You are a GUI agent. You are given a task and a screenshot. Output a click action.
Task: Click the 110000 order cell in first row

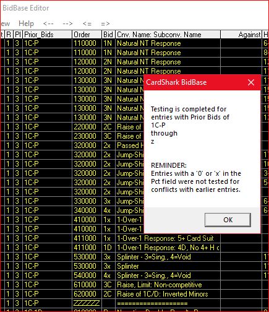click(x=87, y=43)
